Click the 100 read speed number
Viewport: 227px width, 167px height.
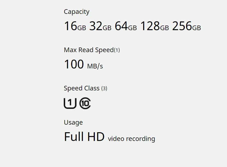point(74,64)
